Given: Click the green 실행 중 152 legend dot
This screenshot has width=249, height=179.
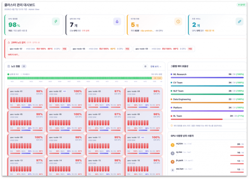Looking at the screenshot, I should (x=8, y=74).
